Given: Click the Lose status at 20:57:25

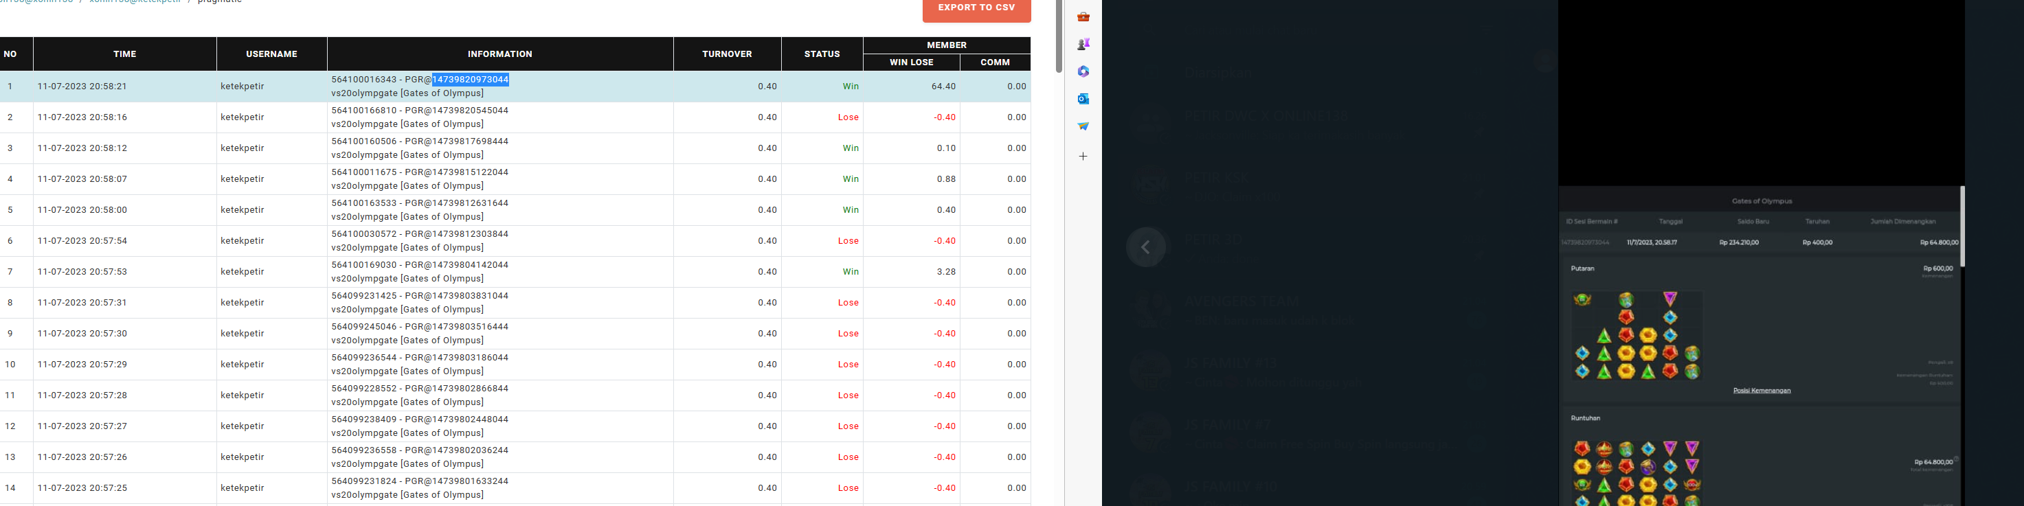Looking at the screenshot, I should point(848,488).
